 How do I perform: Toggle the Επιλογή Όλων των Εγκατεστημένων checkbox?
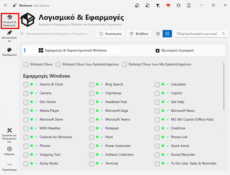[57, 64]
